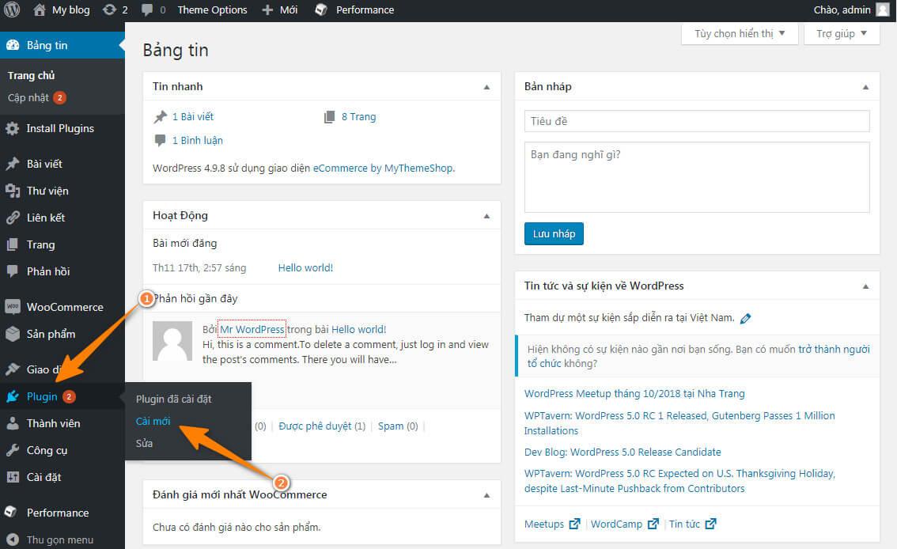
Task: Open the Trợ giúp help dropdown
Action: [x=842, y=33]
